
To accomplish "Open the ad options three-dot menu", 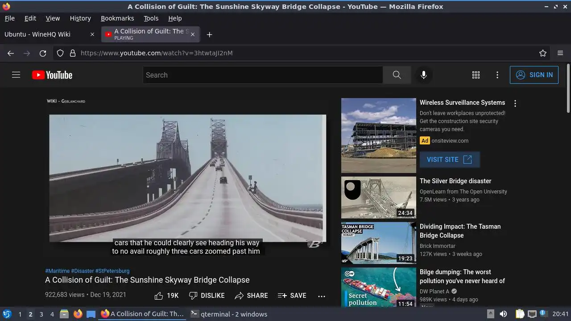I will pos(515,103).
